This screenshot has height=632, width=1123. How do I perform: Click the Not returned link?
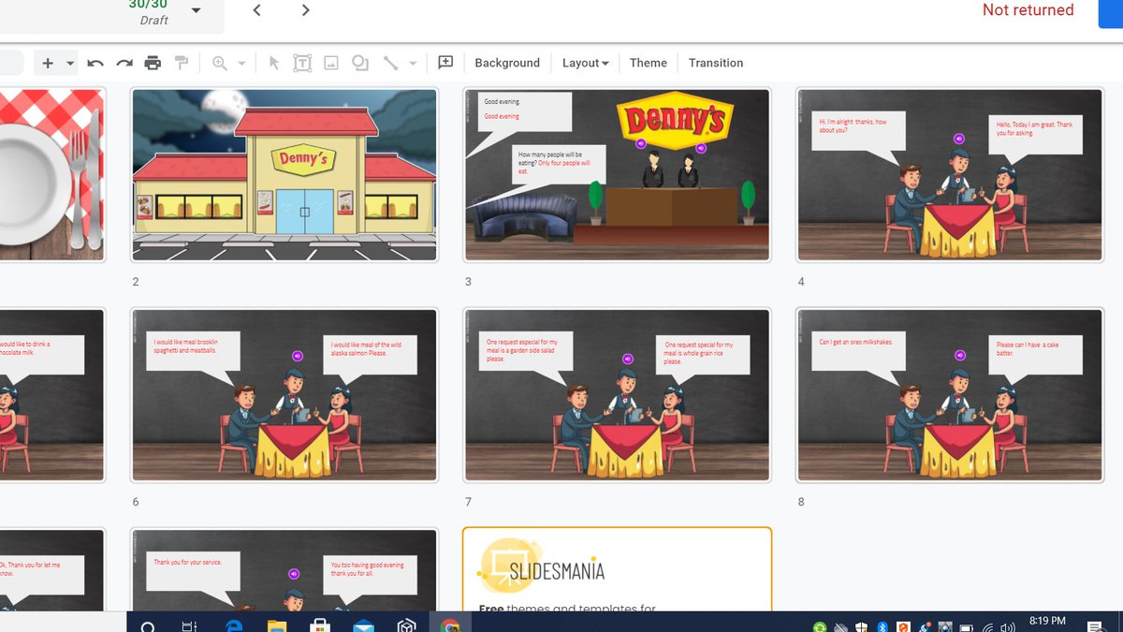[x=1028, y=10]
